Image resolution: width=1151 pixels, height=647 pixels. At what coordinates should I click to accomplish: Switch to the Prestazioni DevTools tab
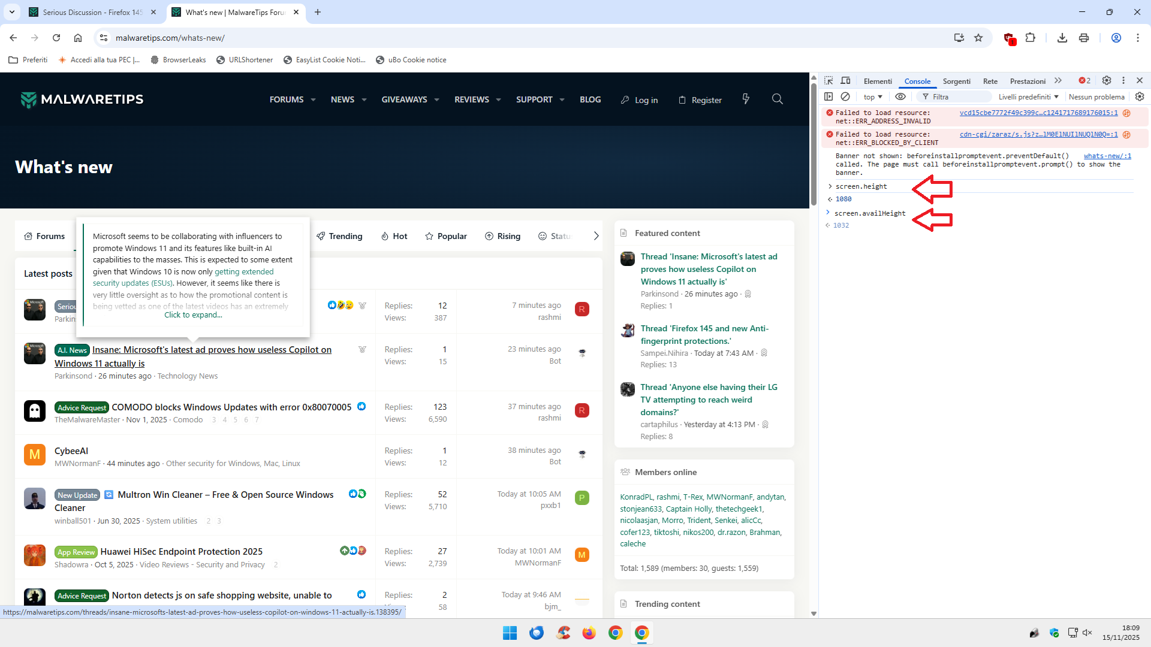pyautogui.click(x=1028, y=81)
